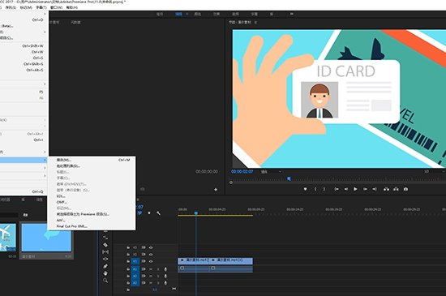Hide track V3 with its eye icon
The height and width of the screenshot is (296, 446).
(x=151, y=247)
